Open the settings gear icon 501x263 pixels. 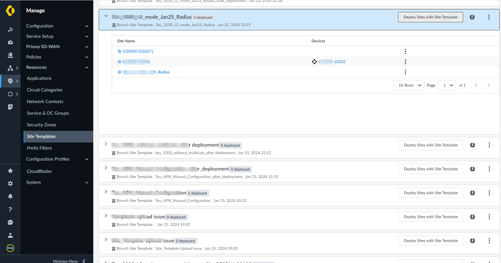(10, 184)
